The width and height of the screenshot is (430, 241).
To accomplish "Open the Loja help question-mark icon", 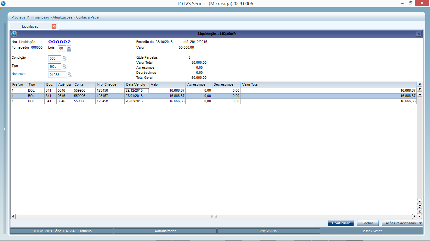I will click(x=69, y=48).
